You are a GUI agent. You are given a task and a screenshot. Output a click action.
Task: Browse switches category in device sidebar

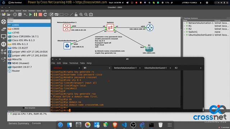pos(4,29)
